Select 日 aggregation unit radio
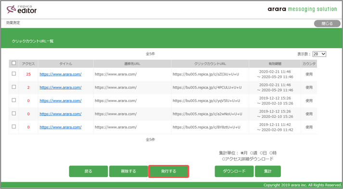343x189 pixels. click(261, 153)
